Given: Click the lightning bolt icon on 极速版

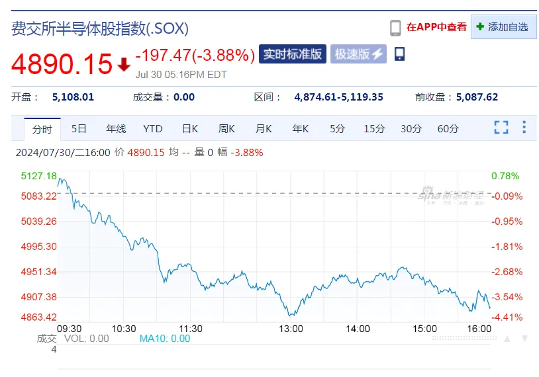Looking at the screenshot, I should 378,54.
